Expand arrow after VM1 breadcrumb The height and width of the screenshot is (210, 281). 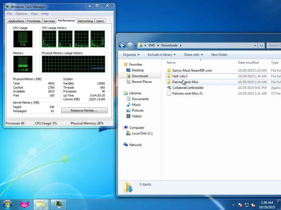158,46
